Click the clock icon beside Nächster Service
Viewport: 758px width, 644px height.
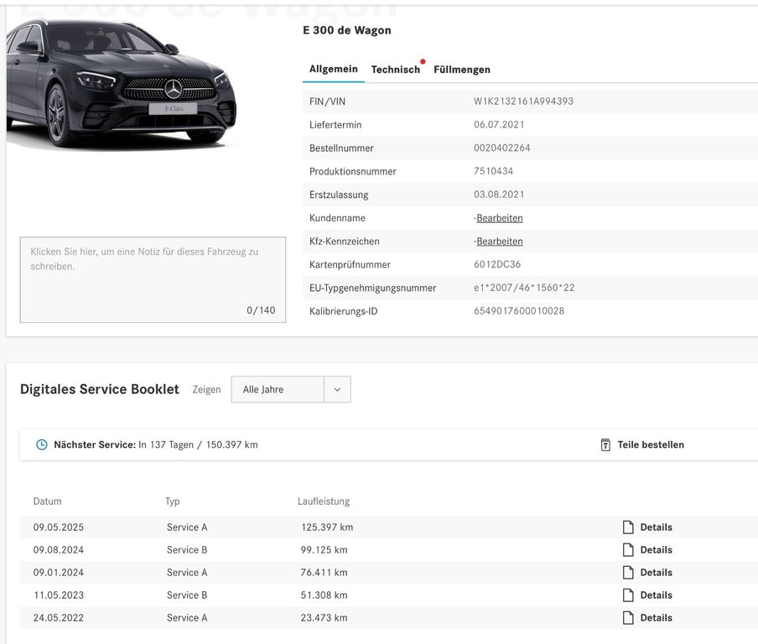coord(42,444)
